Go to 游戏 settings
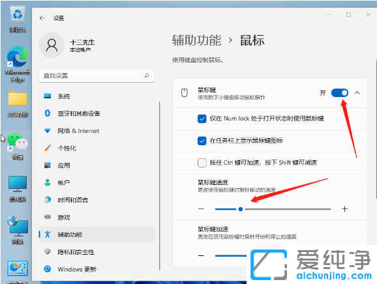 coord(97,218)
